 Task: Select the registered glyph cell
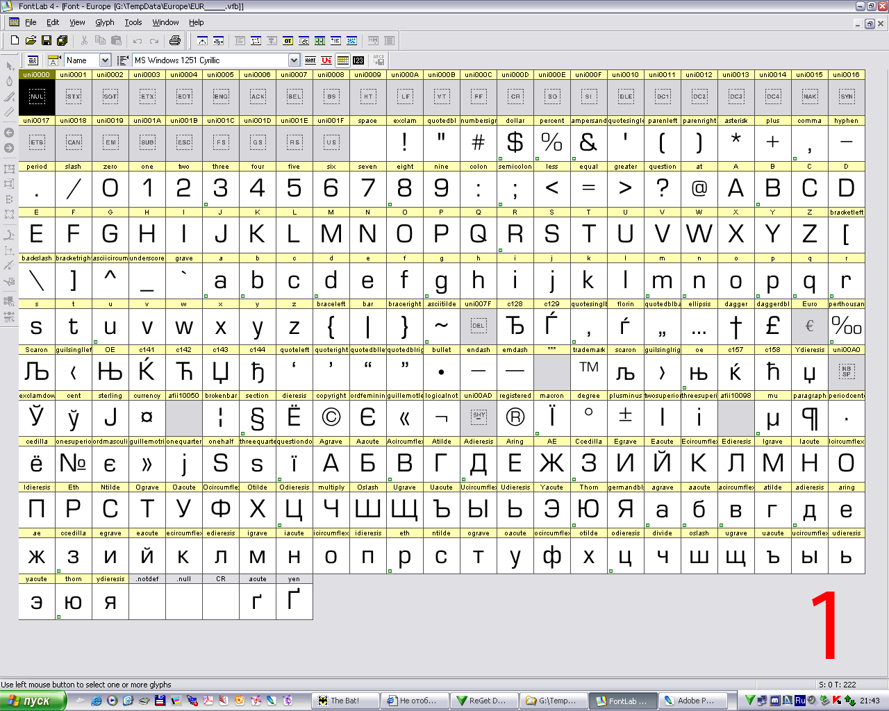(x=515, y=413)
